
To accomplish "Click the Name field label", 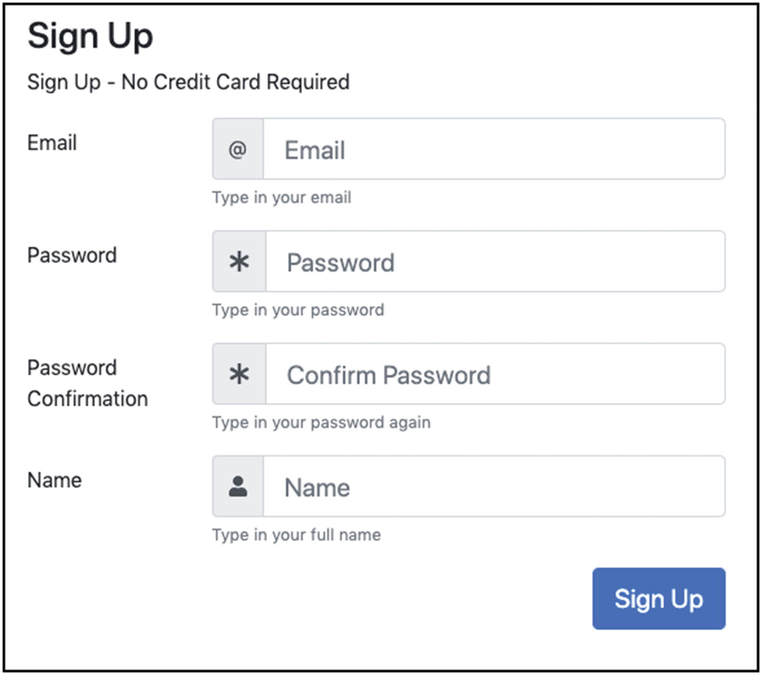I will click(54, 480).
